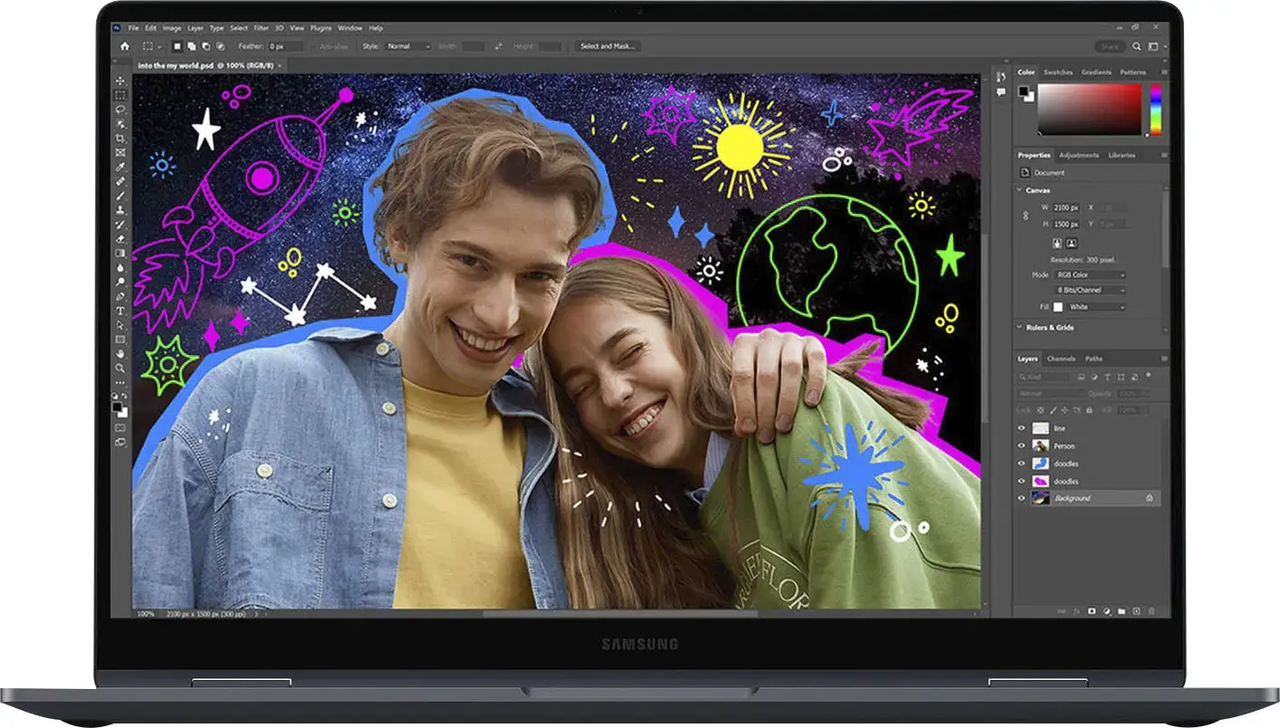The height and width of the screenshot is (728, 1280).
Task: Click Add layer mask icon in Layers panel
Action: tap(1092, 611)
